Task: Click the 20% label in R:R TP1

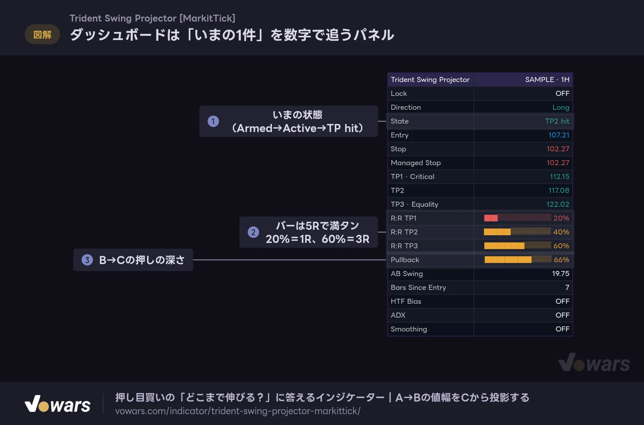Action: 561,218
